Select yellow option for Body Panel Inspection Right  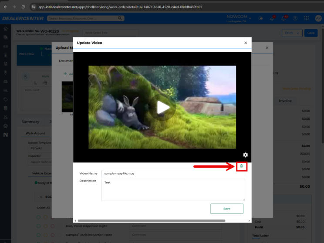[46, 226]
